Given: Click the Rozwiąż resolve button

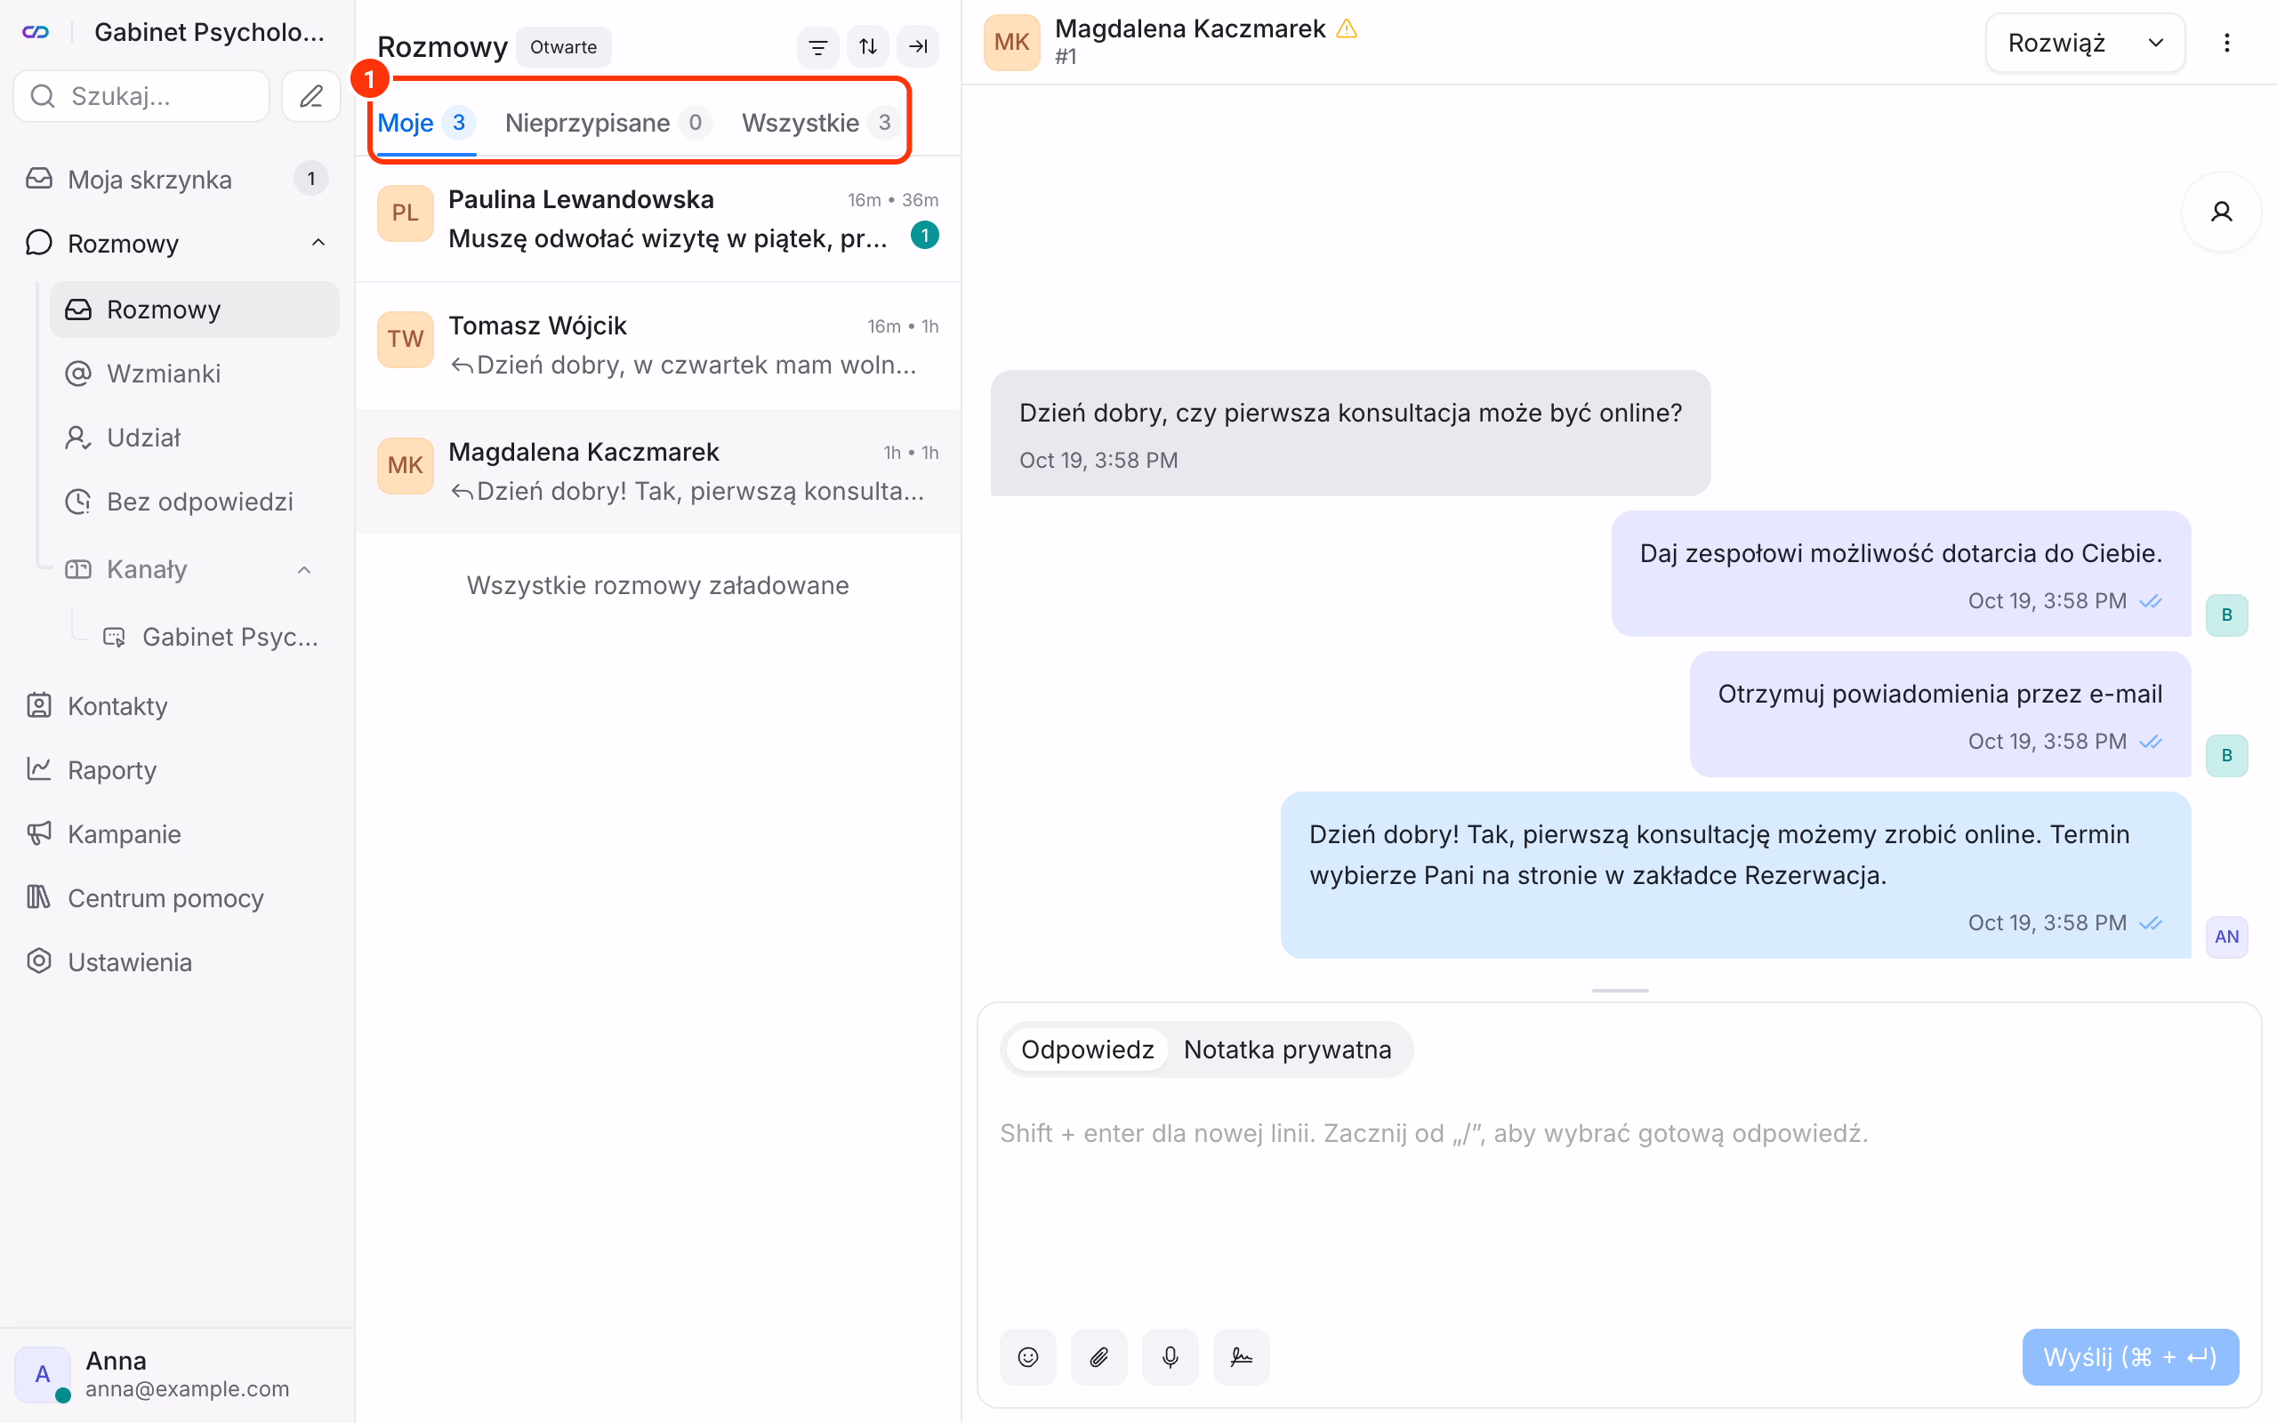Looking at the screenshot, I should pyautogui.click(x=2056, y=43).
